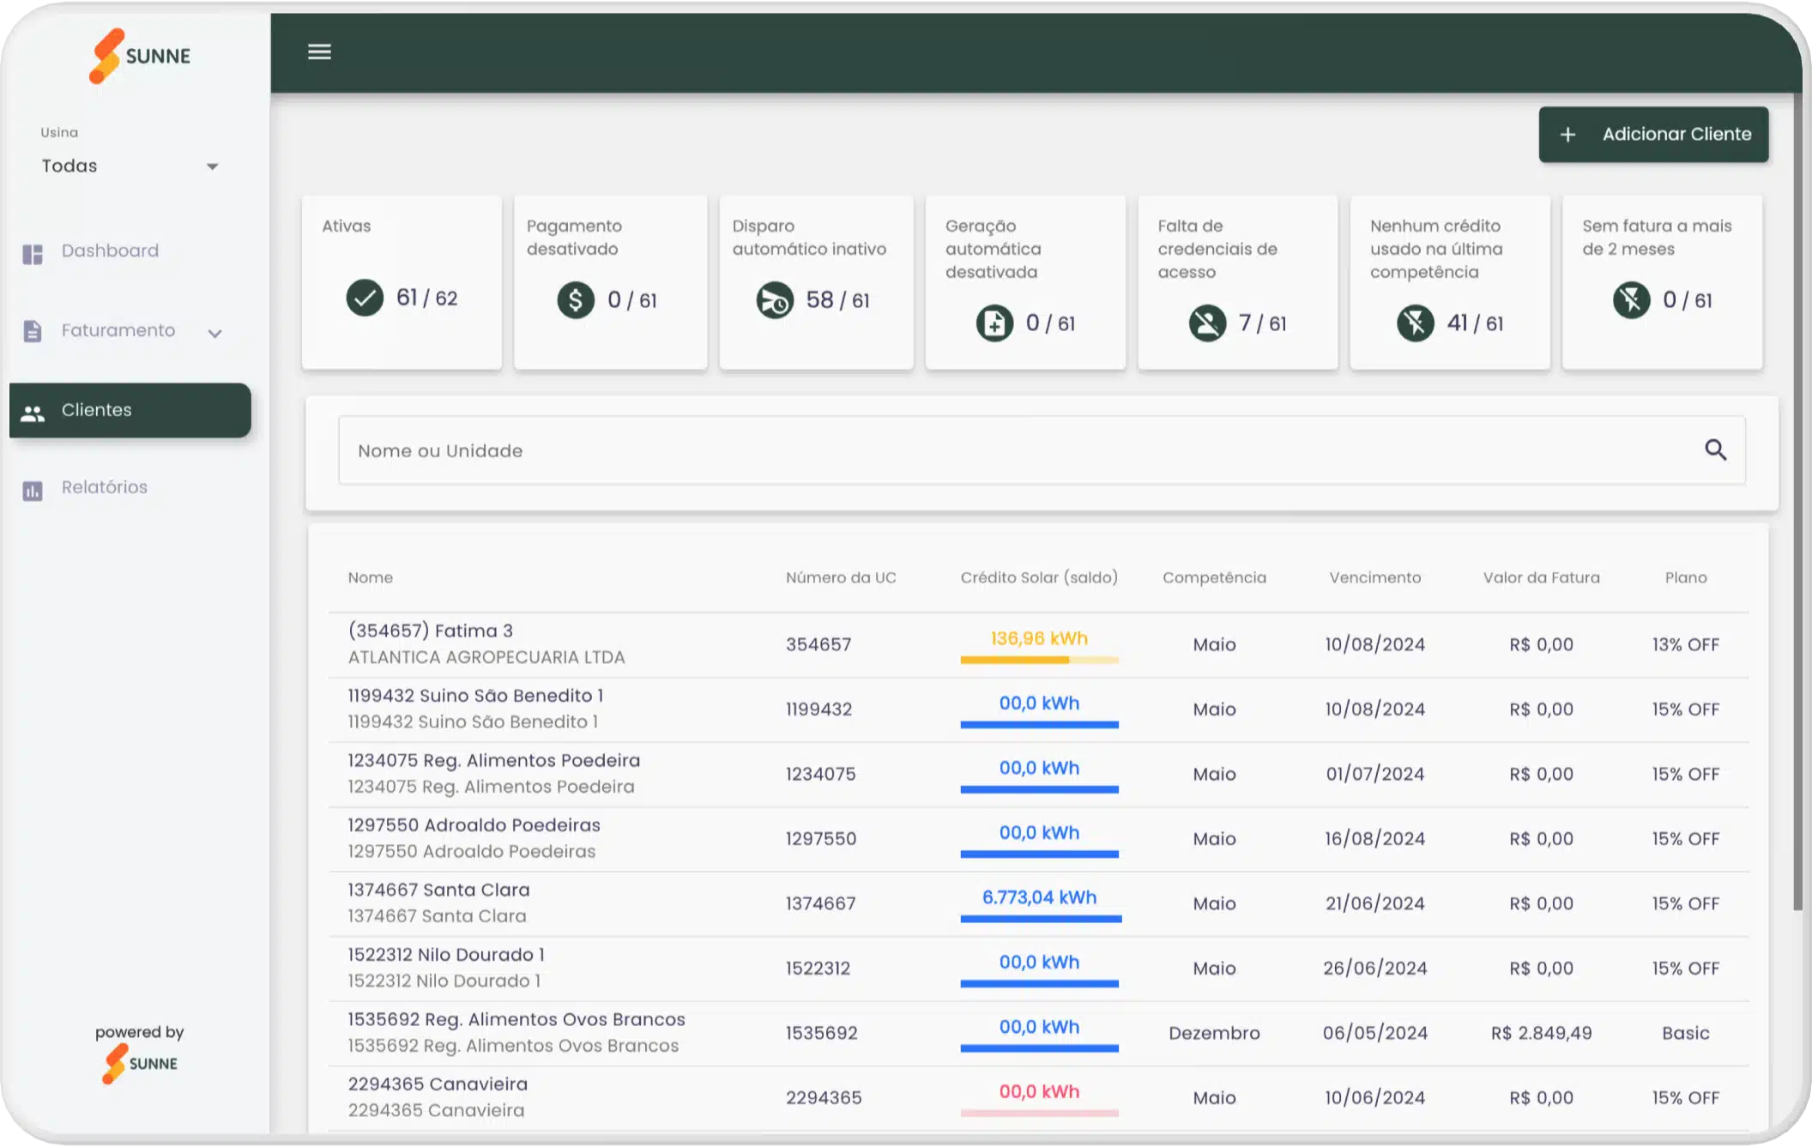1812x1147 pixels.
Task: Click the Nome ou Unidade search field
Action: [1042, 450]
